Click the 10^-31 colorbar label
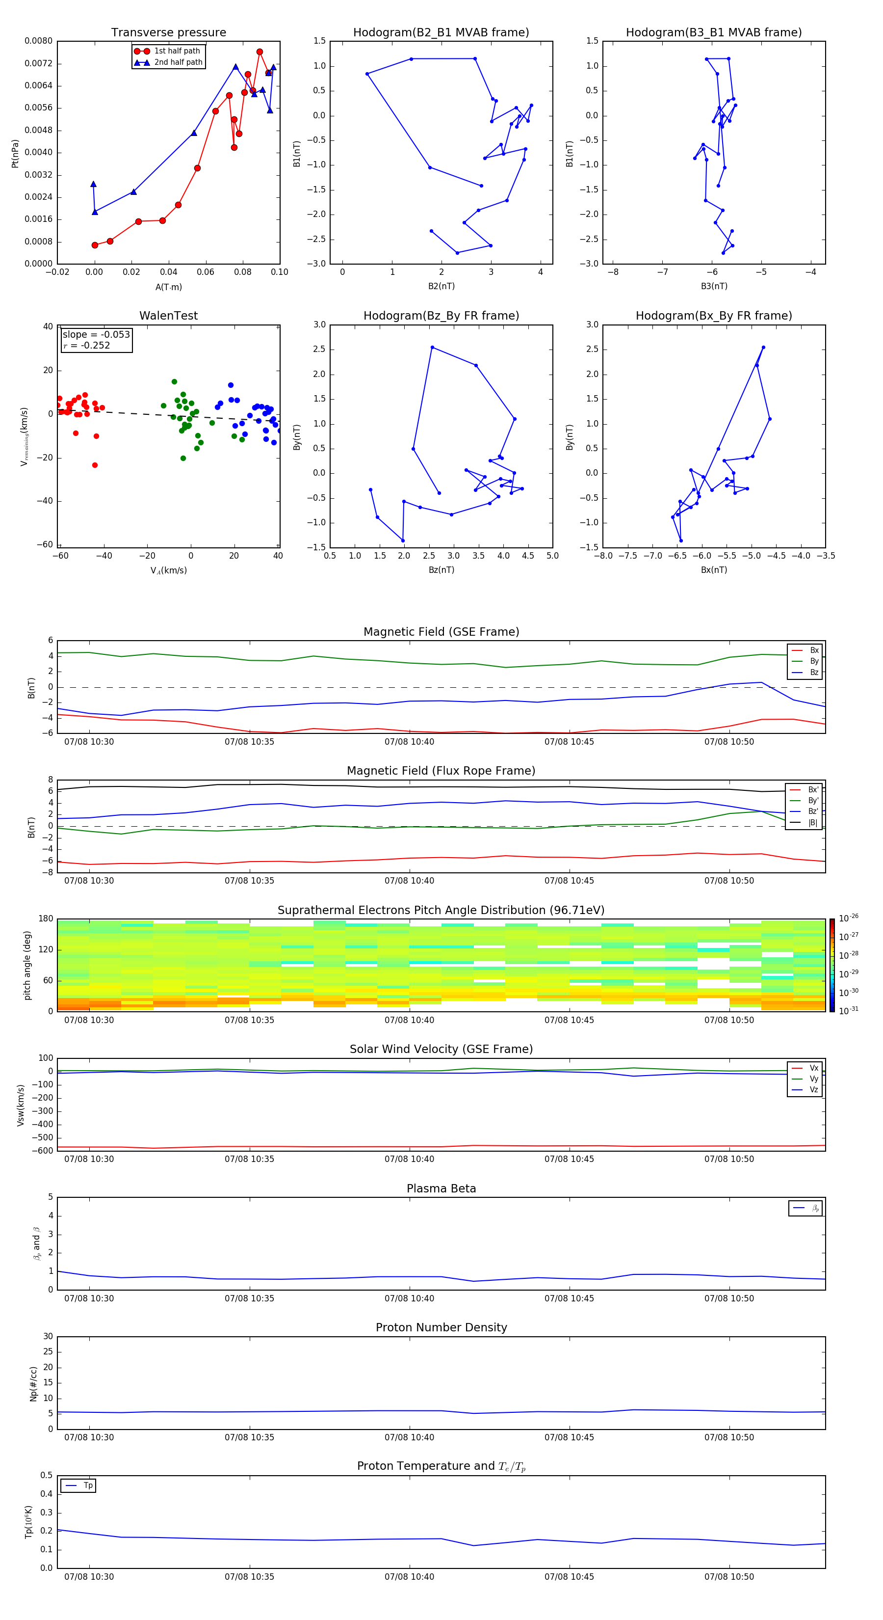Screen dimensions: 883x1620 [x=849, y=1011]
